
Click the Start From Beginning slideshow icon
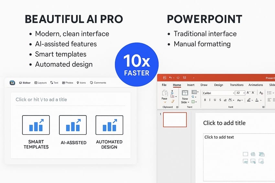[184, 78]
